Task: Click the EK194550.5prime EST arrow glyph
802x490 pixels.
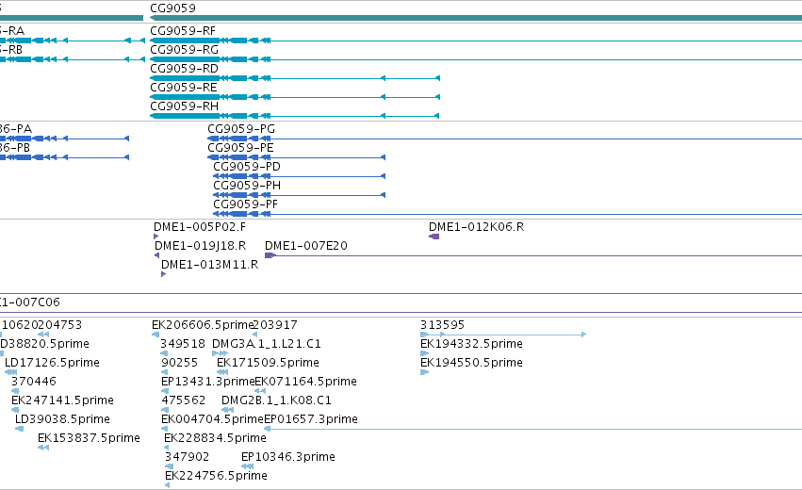Action: [424, 372]
